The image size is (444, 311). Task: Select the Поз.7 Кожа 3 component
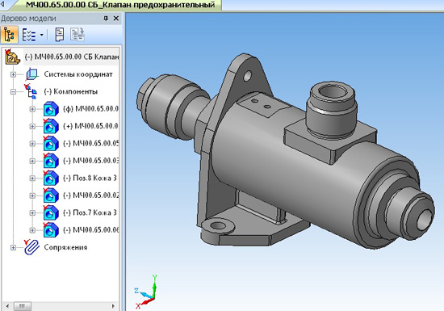point(90,212)
